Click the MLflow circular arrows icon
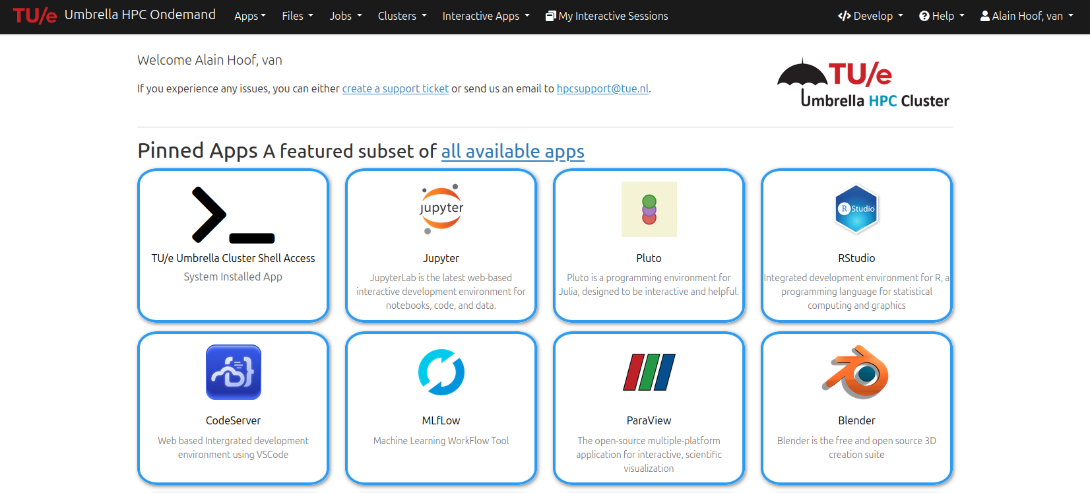Viewport: 1090px width, 493px height. pyautogui.click(x=441, y=372)
